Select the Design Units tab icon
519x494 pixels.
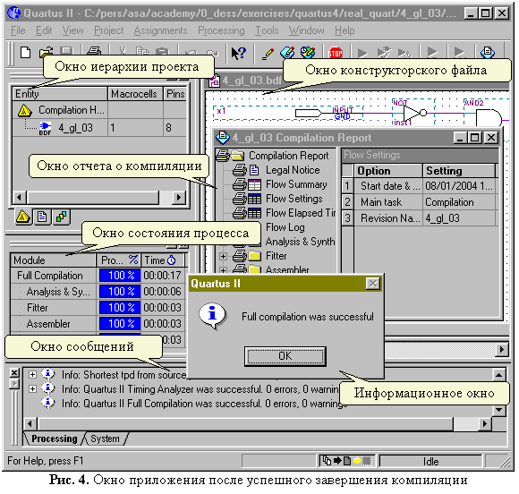[61, 217]
